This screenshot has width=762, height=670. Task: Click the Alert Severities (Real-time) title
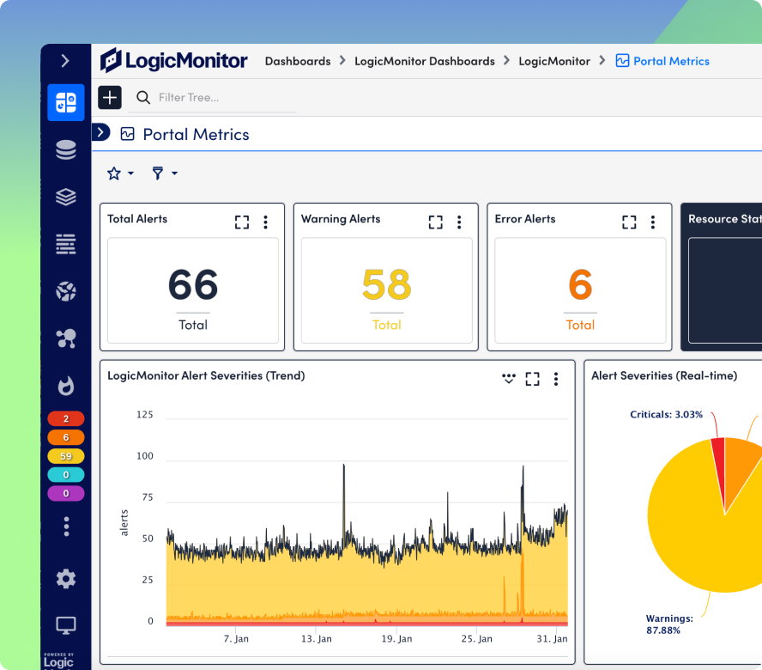coord(664,375)
